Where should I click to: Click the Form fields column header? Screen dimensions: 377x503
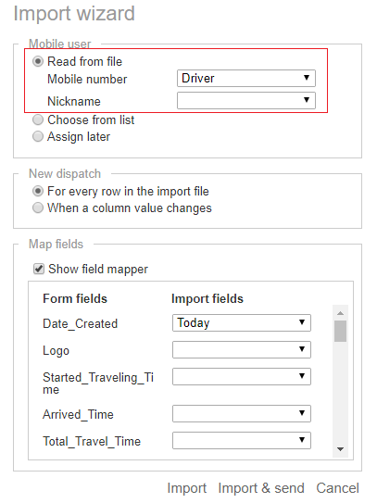click(75, 298)
